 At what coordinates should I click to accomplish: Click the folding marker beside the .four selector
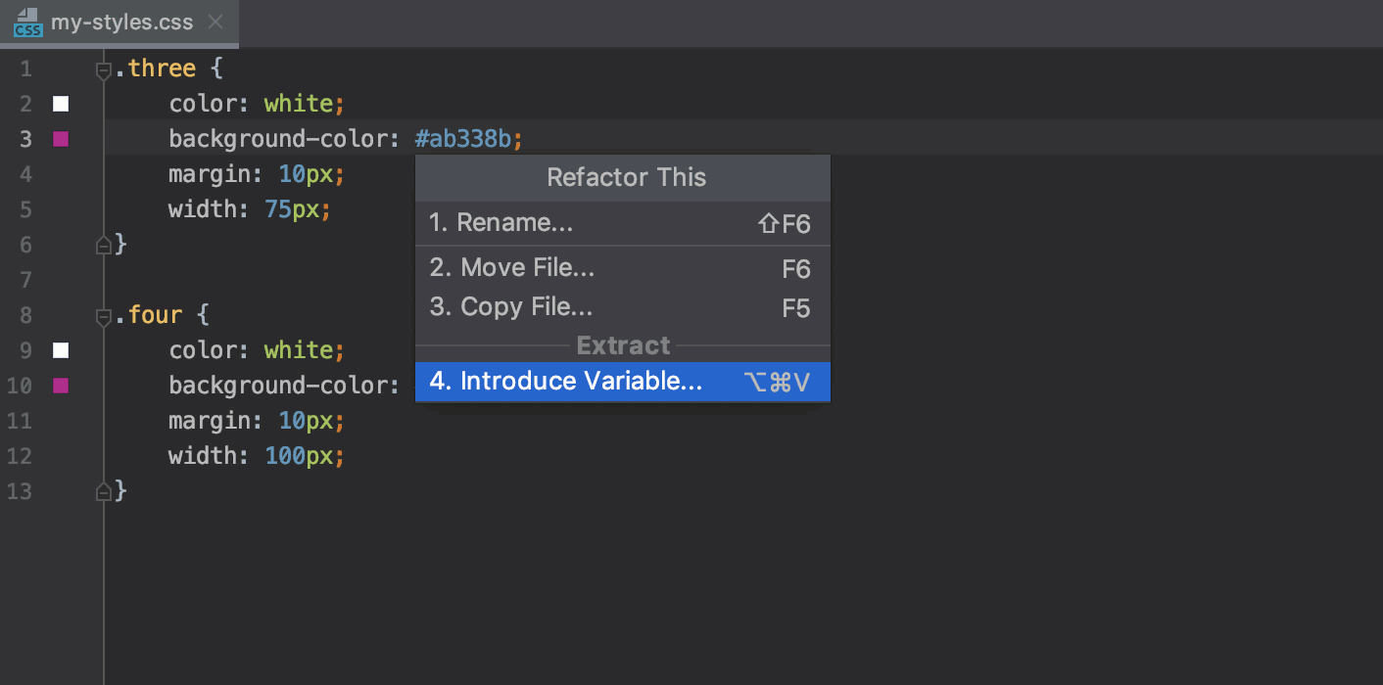pyautogui.click(x=103, y=315)
